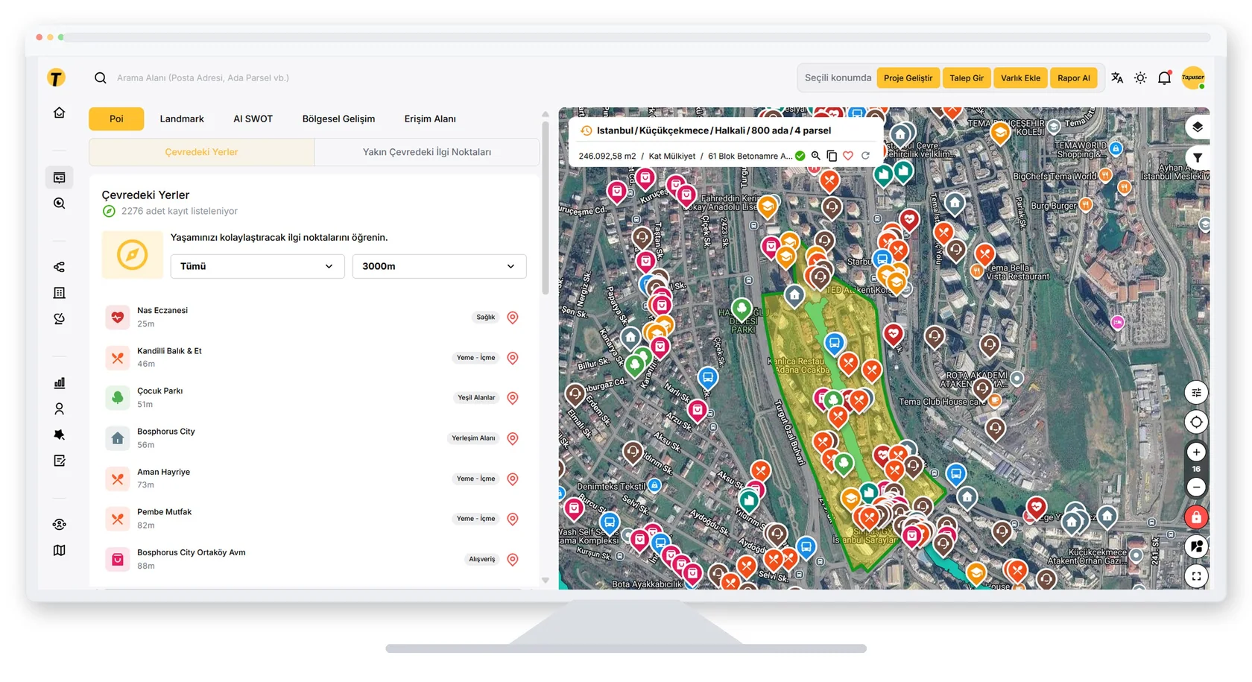Center map with locate target icon
The image size is (1252, 682).
(1196, 422)
